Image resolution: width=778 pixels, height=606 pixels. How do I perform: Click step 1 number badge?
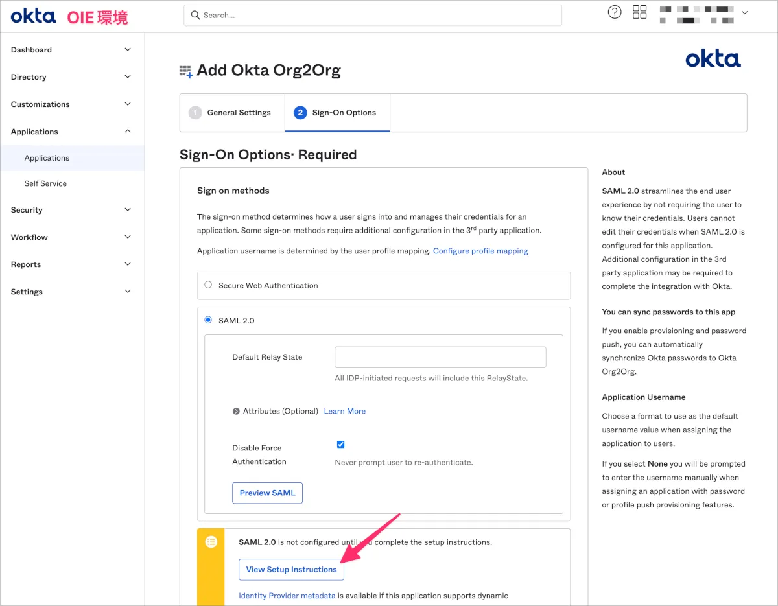[194, 113]
